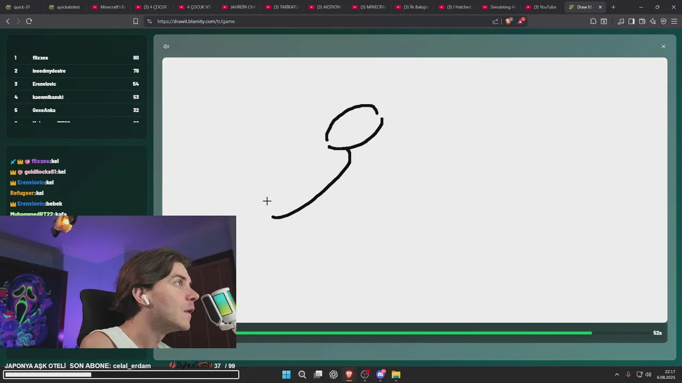Viewport: 682px width, 383px height.
Task: Open Brave browser taskbar icon
Action: click(349, 374)
